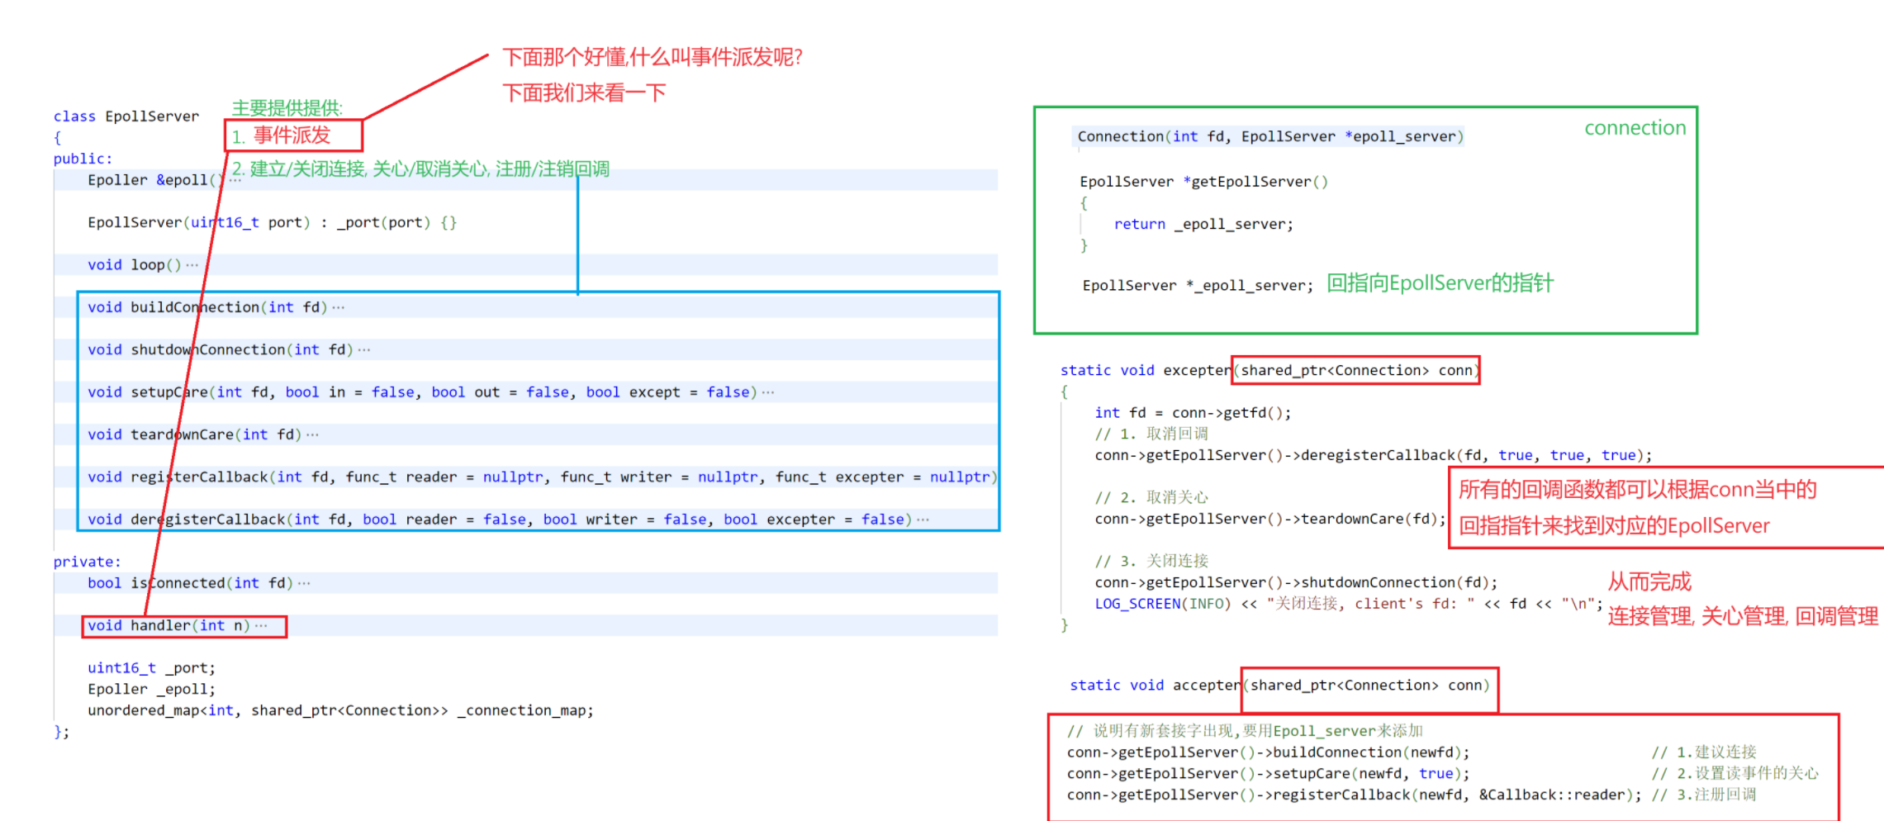This screenshot has width=1884, height=821.
Task: Click the 'private:' access specifier
Action: (x=87, y=562)
